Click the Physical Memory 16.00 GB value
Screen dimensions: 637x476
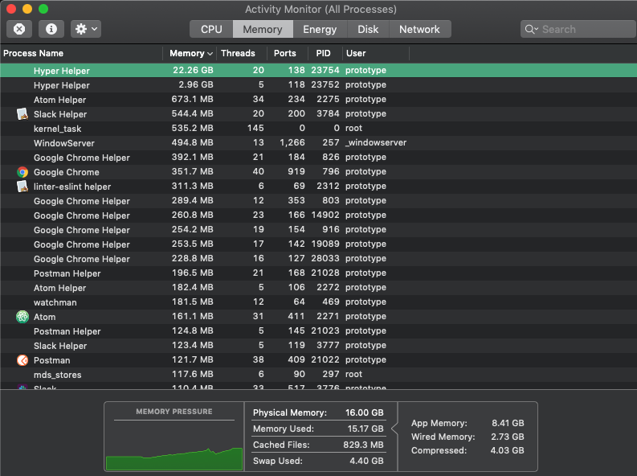[365, 412]
